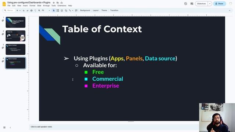Click to add speaker notes
The image size is (235, 132).
(x=41, y=127)
